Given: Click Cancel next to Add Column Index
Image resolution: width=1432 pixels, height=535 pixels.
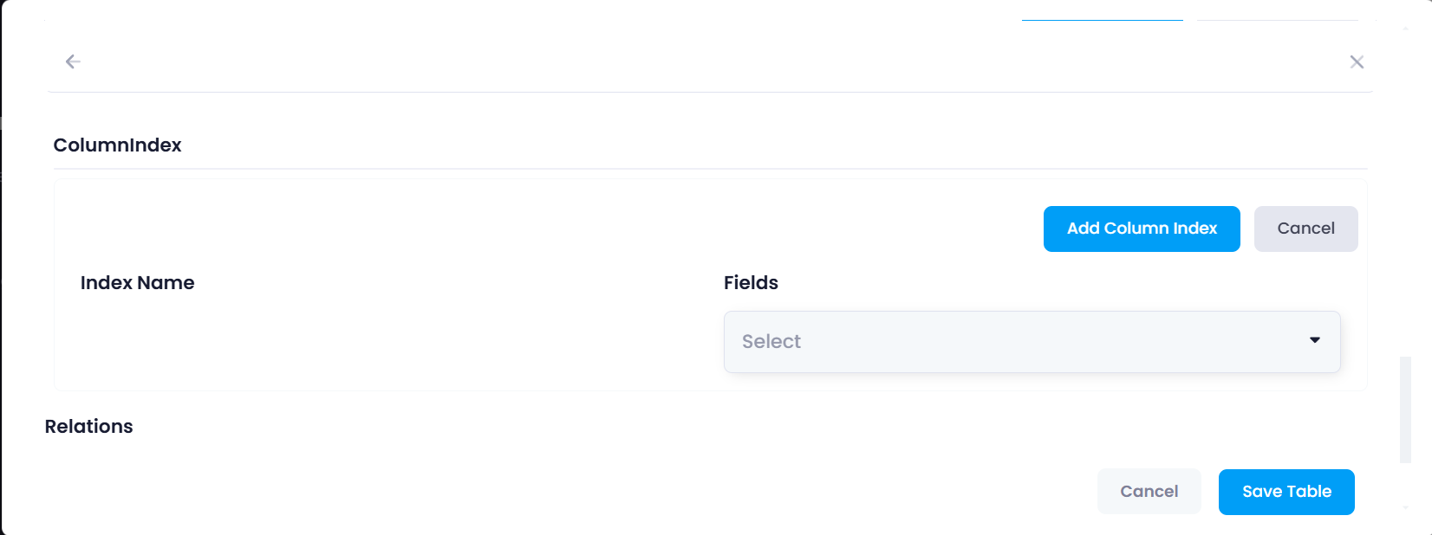Looking at the screenshot, I should click(1305, 229).
